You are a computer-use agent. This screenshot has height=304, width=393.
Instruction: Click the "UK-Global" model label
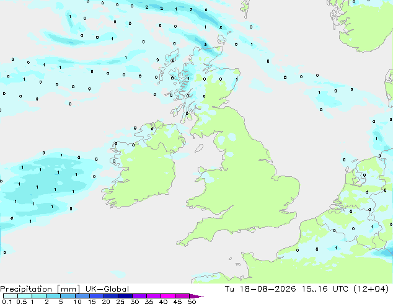click(107, 289)
